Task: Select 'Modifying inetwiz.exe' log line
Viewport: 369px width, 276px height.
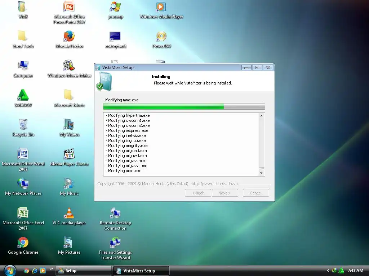Action: point(126,135)
